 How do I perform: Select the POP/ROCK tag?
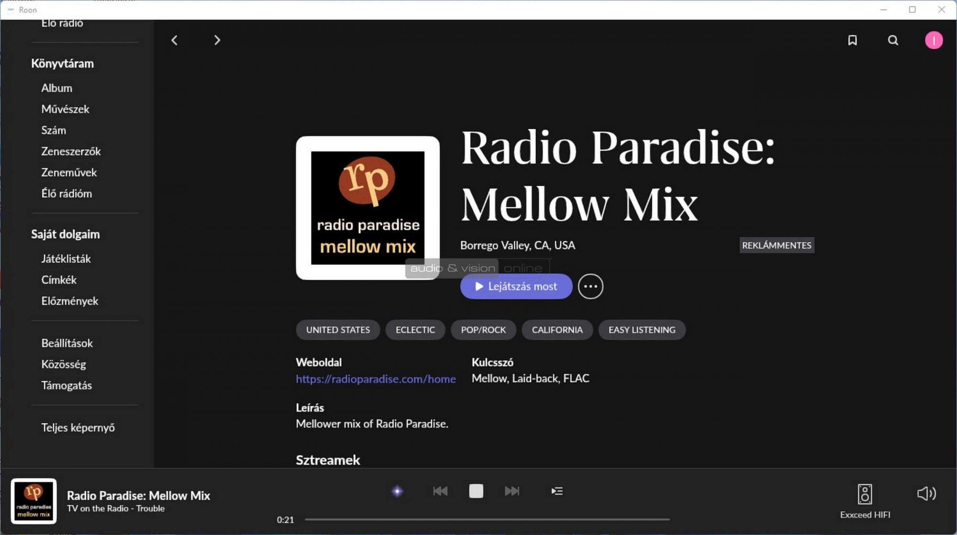coord(483,330)
